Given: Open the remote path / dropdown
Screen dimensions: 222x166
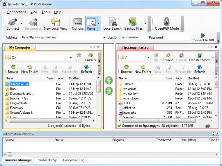Looking at the screenshot, I should [148, 57].
